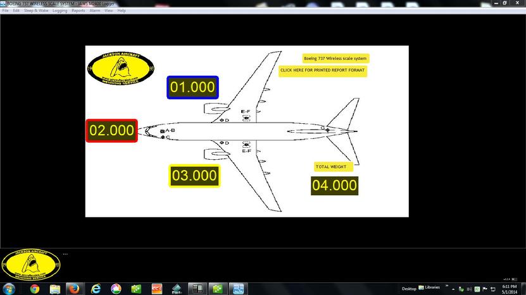The height and width of the screenshot is (295, 526).
Task: Open the Help menu
Action: pos(122,11)
